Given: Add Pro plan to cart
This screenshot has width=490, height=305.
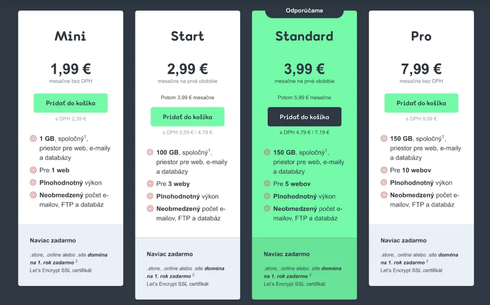Looking at the screenshot, I should click(421, 103).
